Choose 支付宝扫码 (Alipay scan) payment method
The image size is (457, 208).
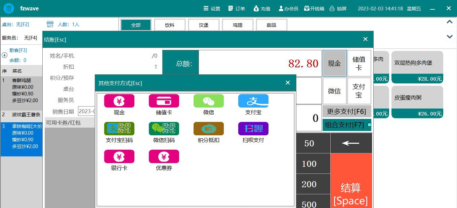coord(119,129)
